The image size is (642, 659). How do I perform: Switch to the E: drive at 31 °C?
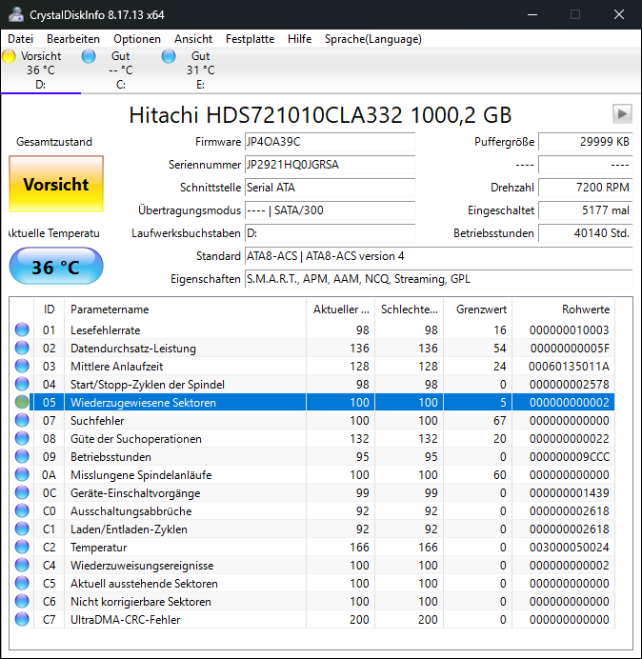[x=201, y=70]
